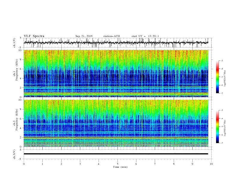
Task: Click time axis tick label "7"
Action: pos(155,164)
